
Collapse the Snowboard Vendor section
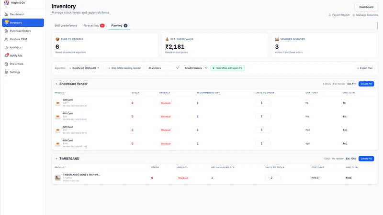56,84
